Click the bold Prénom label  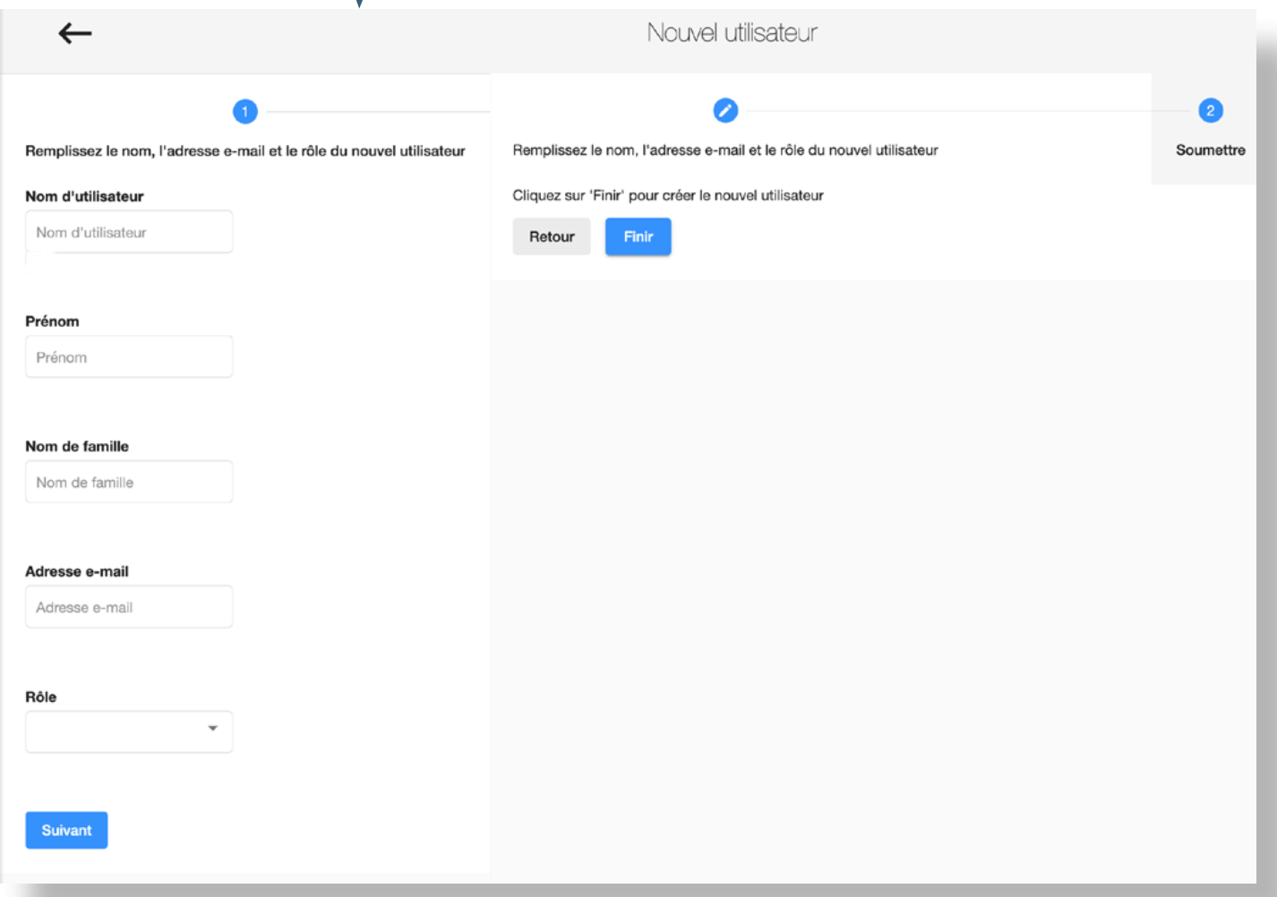(52, 321)
